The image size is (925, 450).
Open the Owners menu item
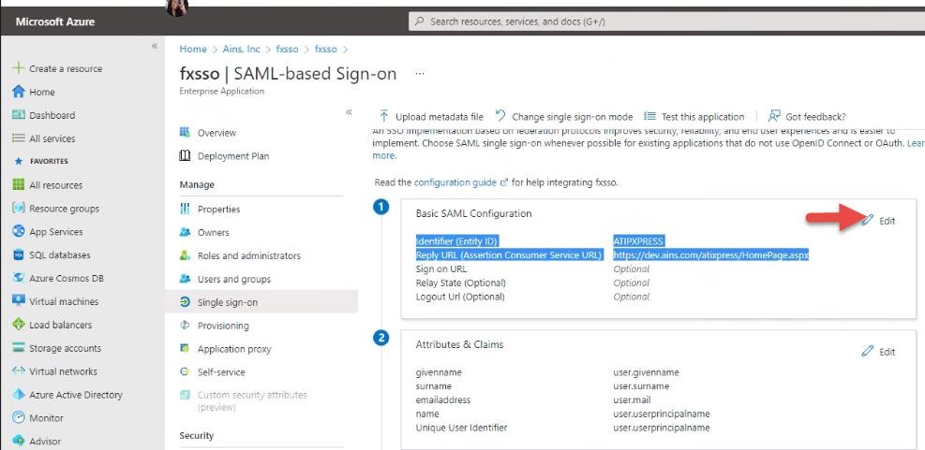tap(213, 233)
